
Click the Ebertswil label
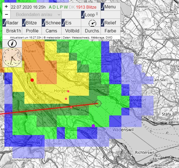click(x=11, y=132)
